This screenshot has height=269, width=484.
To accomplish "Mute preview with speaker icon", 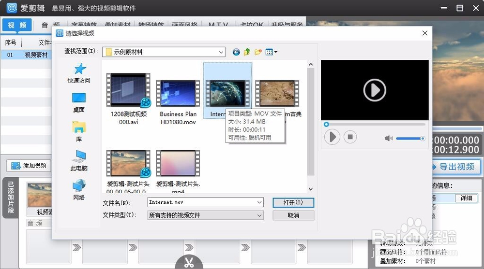I will pos(389,138).
